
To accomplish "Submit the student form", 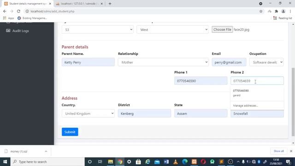I will (x=70, y=132).
